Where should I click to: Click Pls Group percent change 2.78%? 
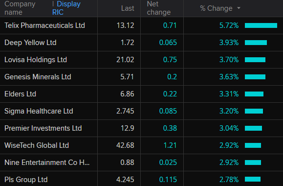click(229, 180)
